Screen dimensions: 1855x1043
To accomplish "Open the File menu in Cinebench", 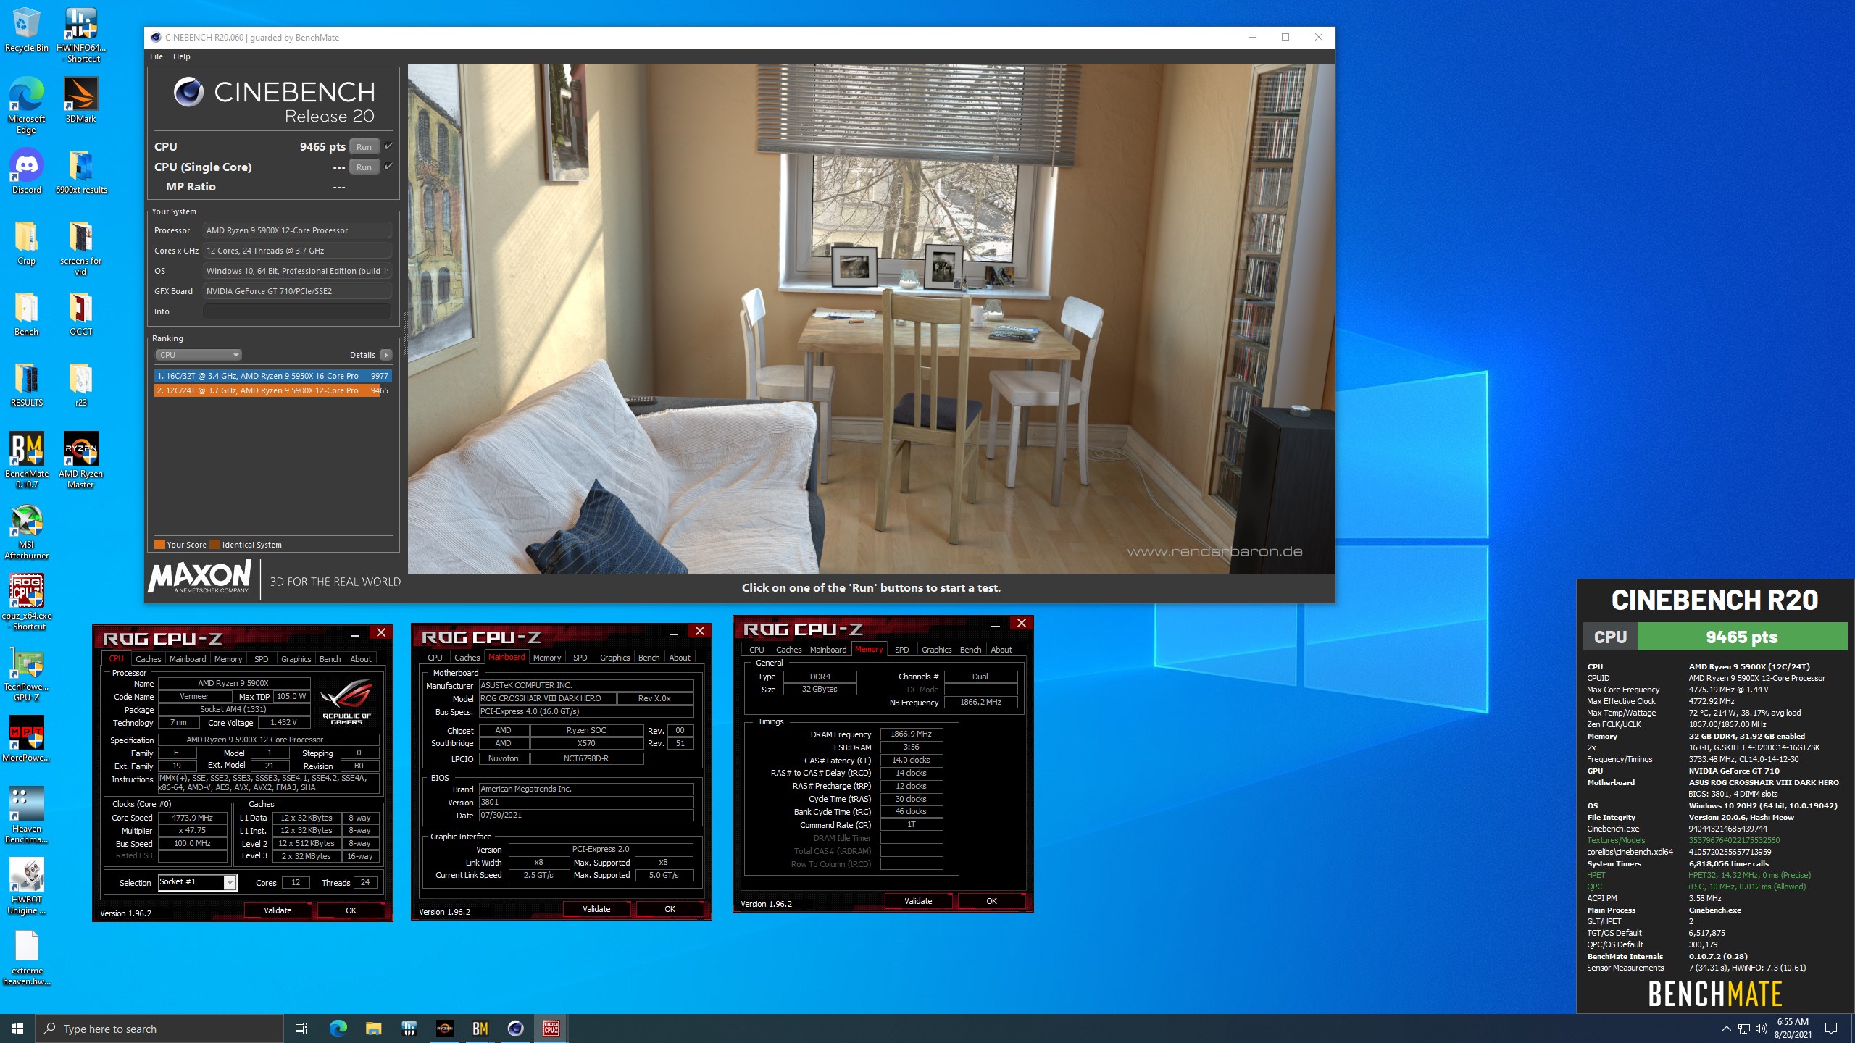I will click(x=157, y=56).
